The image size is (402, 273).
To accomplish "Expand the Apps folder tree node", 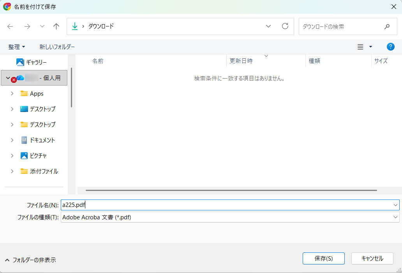I will (x=12, y=94).
